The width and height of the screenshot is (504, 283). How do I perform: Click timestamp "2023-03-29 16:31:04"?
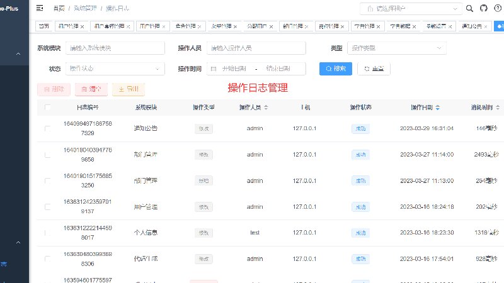coord(427,128)
